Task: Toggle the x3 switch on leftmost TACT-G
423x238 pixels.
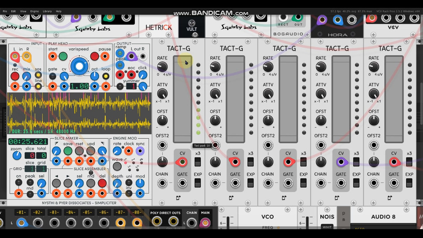Action: 197,162
